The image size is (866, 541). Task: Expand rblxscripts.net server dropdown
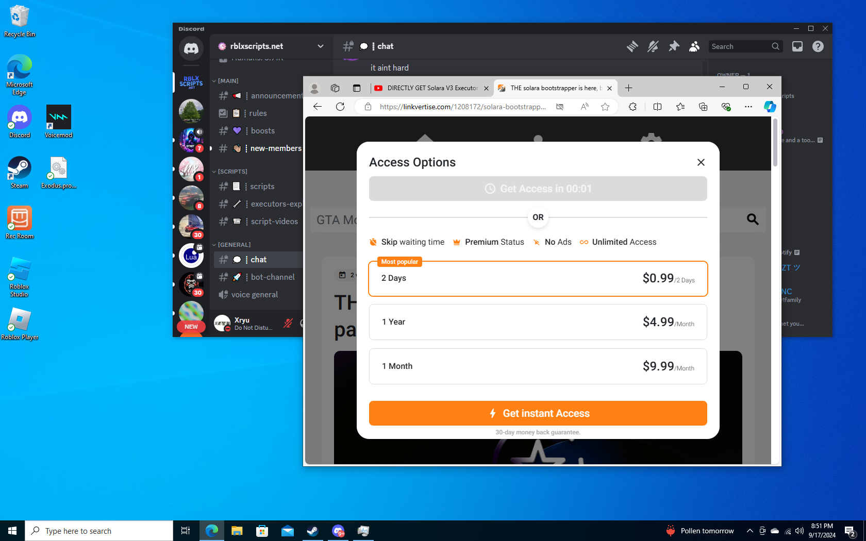[321, 46]
